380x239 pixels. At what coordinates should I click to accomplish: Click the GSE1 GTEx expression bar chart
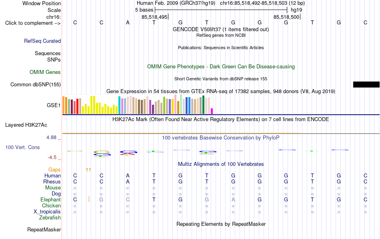(138, 104)
